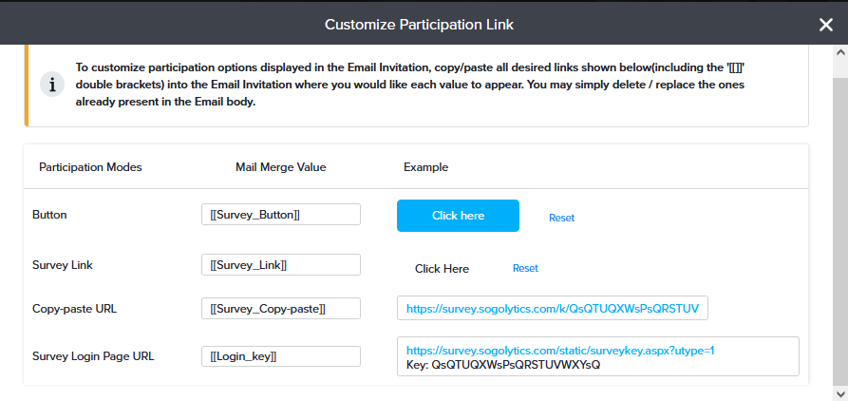Reset the Button row example
The height and width of the screenshot is (401, 848).
pyautogui.click(x=561, y=218)
